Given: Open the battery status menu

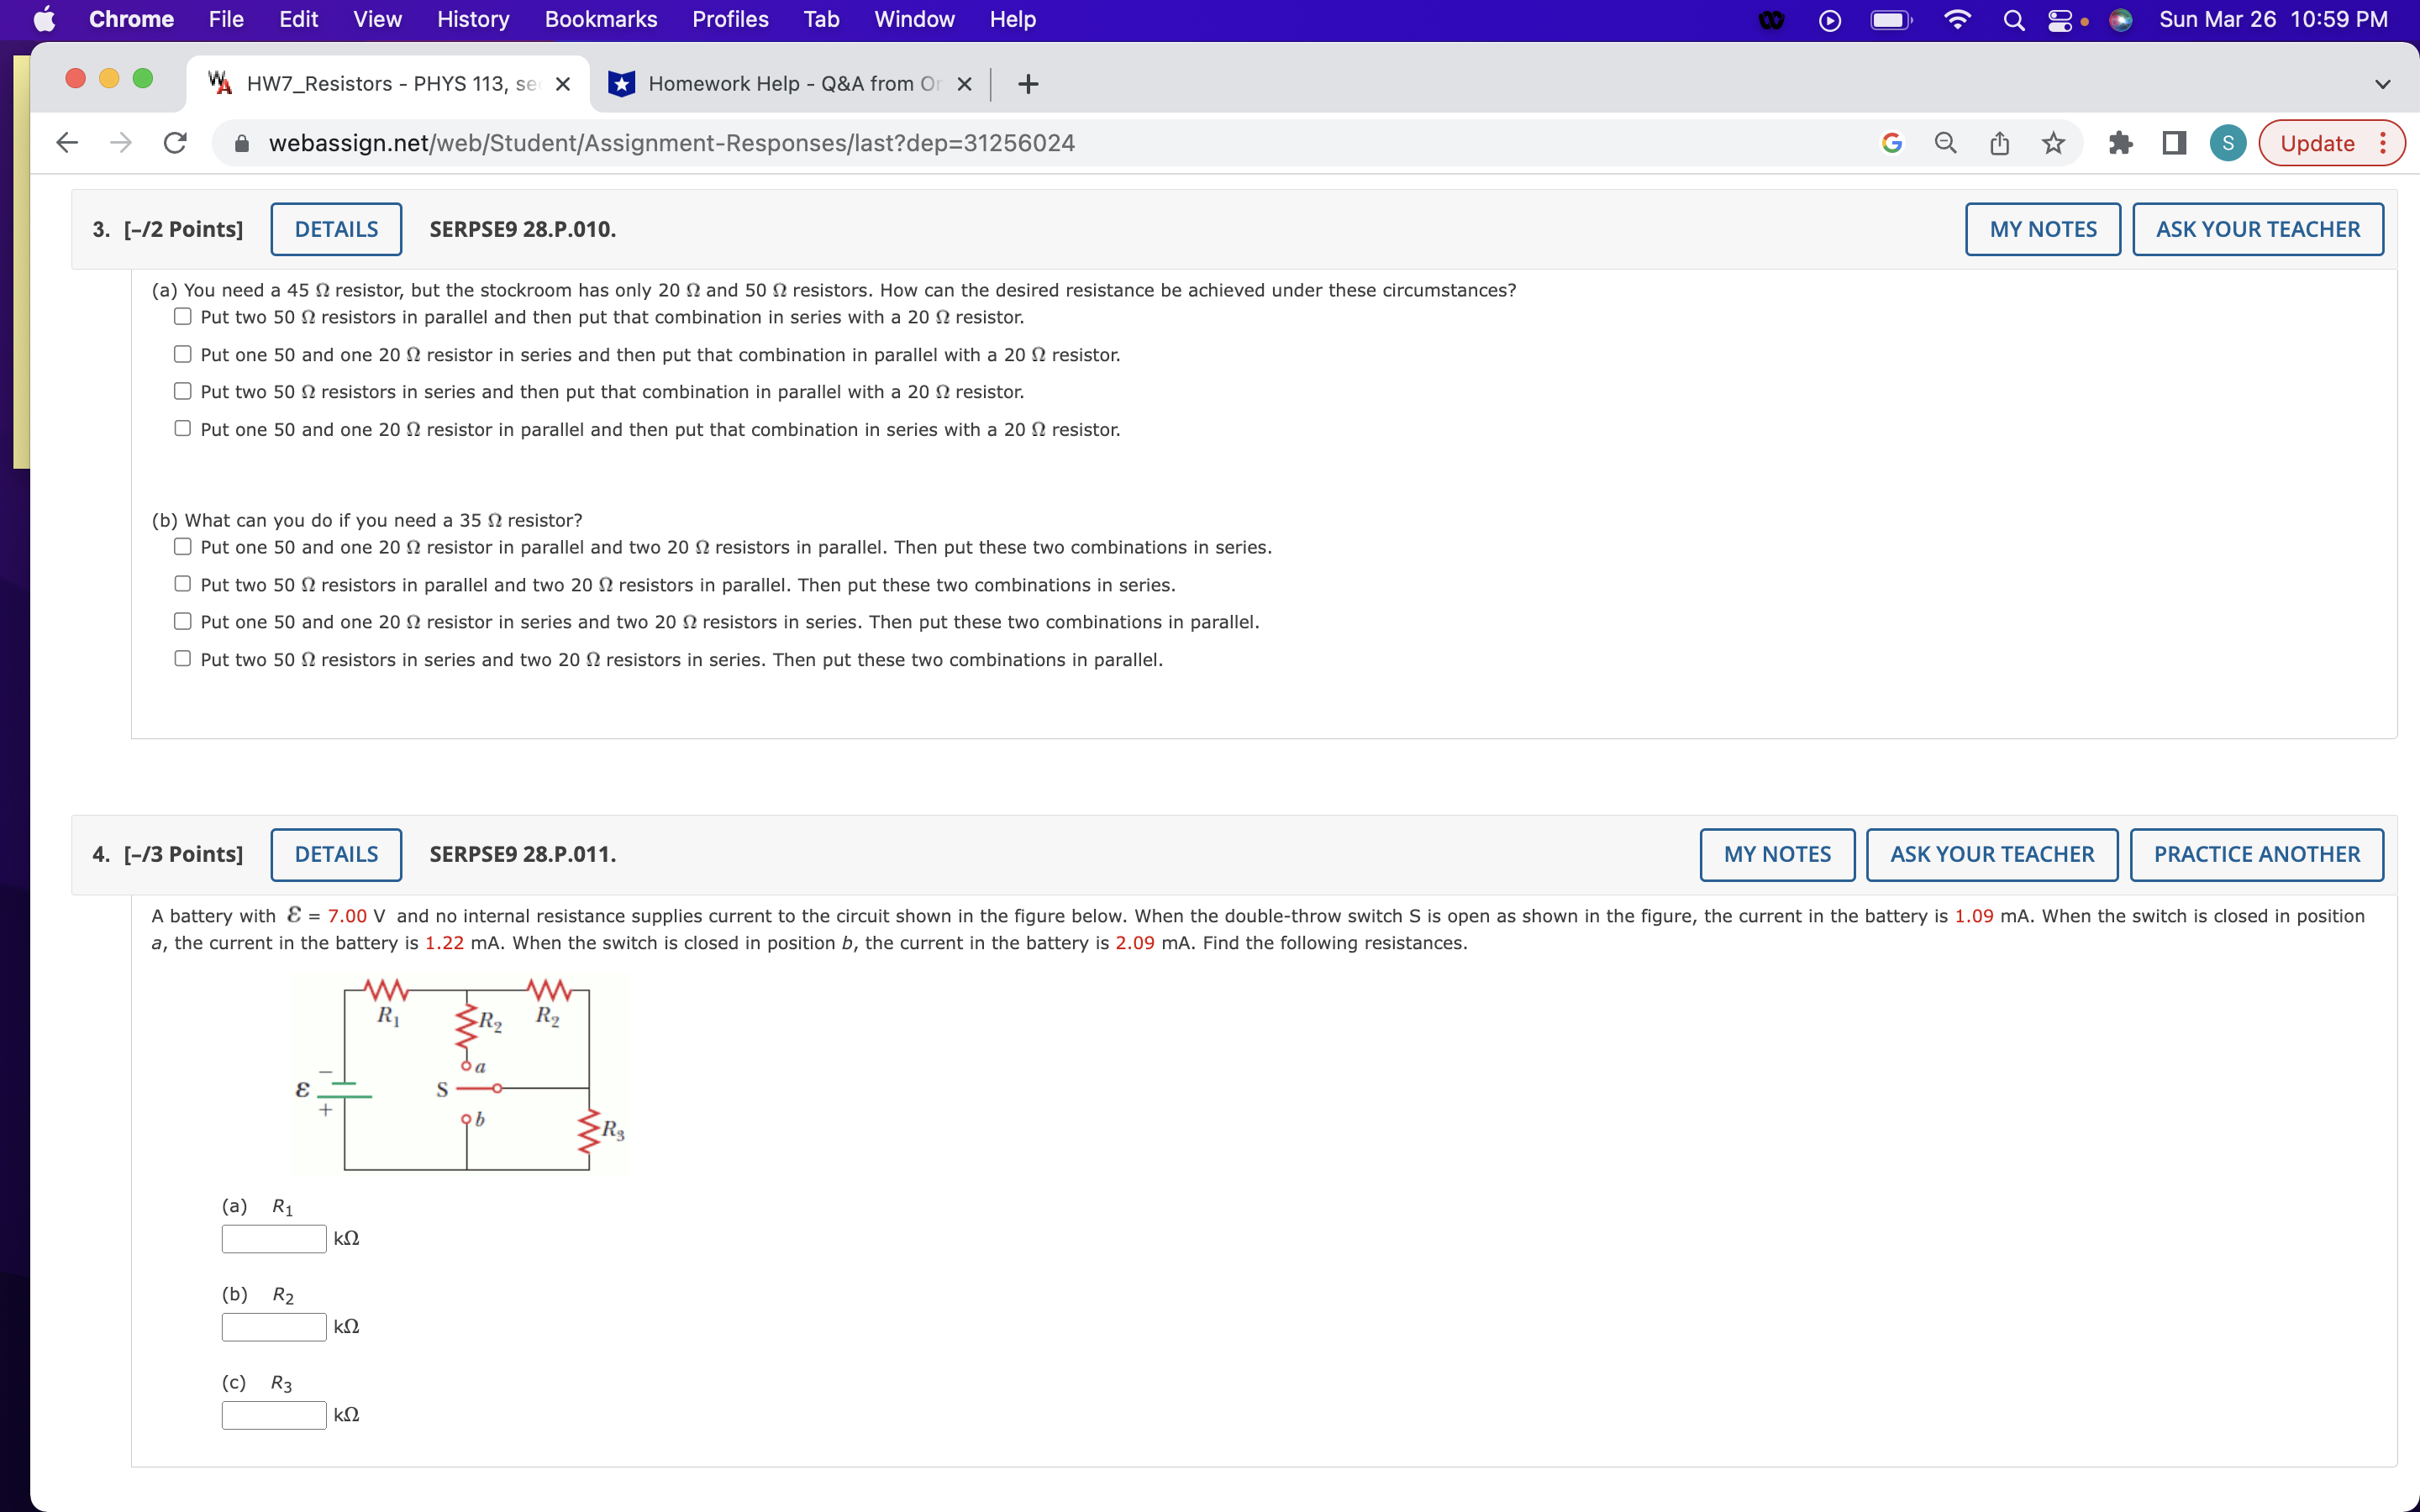Looking at the screenshot, I should [x=1890, y=19].
